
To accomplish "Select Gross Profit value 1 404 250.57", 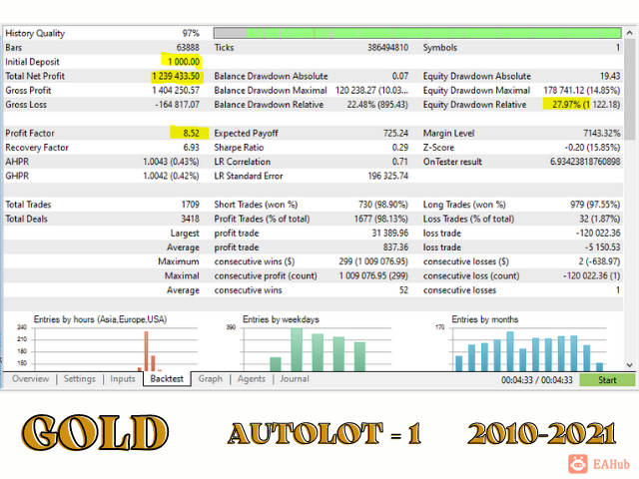I will [176, 91].
